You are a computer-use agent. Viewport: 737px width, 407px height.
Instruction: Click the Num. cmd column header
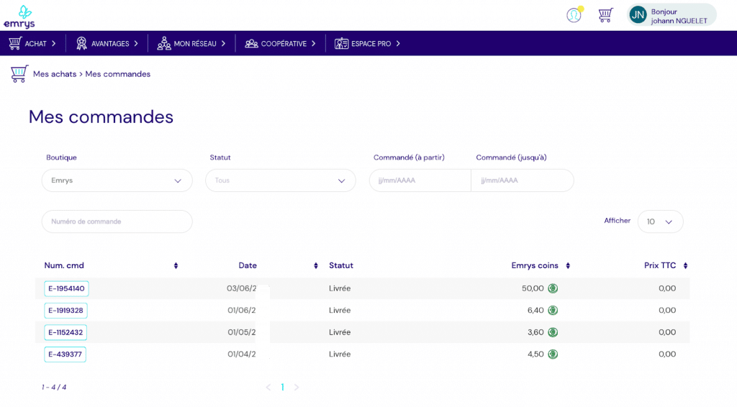(64, 265)
